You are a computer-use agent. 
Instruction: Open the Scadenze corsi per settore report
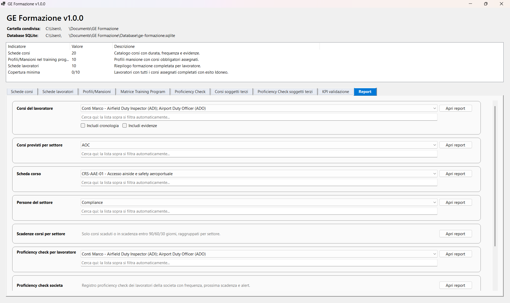click(455, 234)
